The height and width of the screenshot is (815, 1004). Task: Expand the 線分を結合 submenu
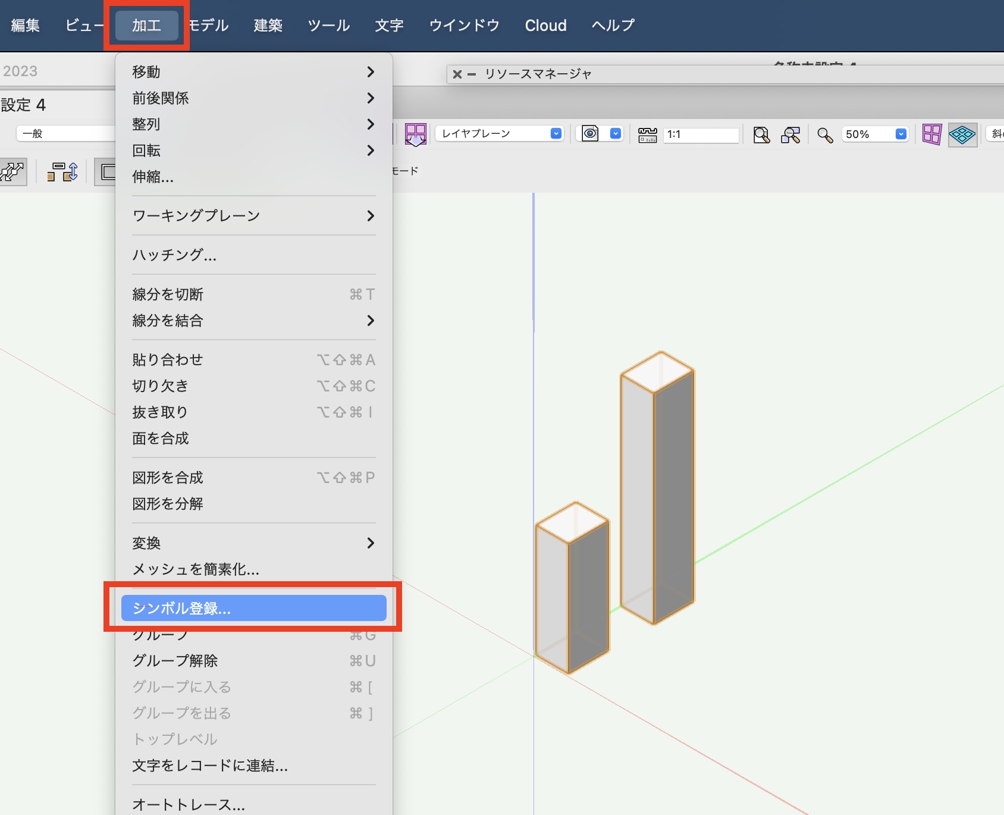pos(254,321)
